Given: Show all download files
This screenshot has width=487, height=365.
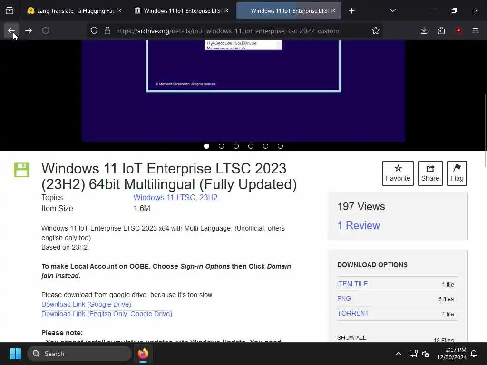Looking at the screenshot, I should 351,338.
